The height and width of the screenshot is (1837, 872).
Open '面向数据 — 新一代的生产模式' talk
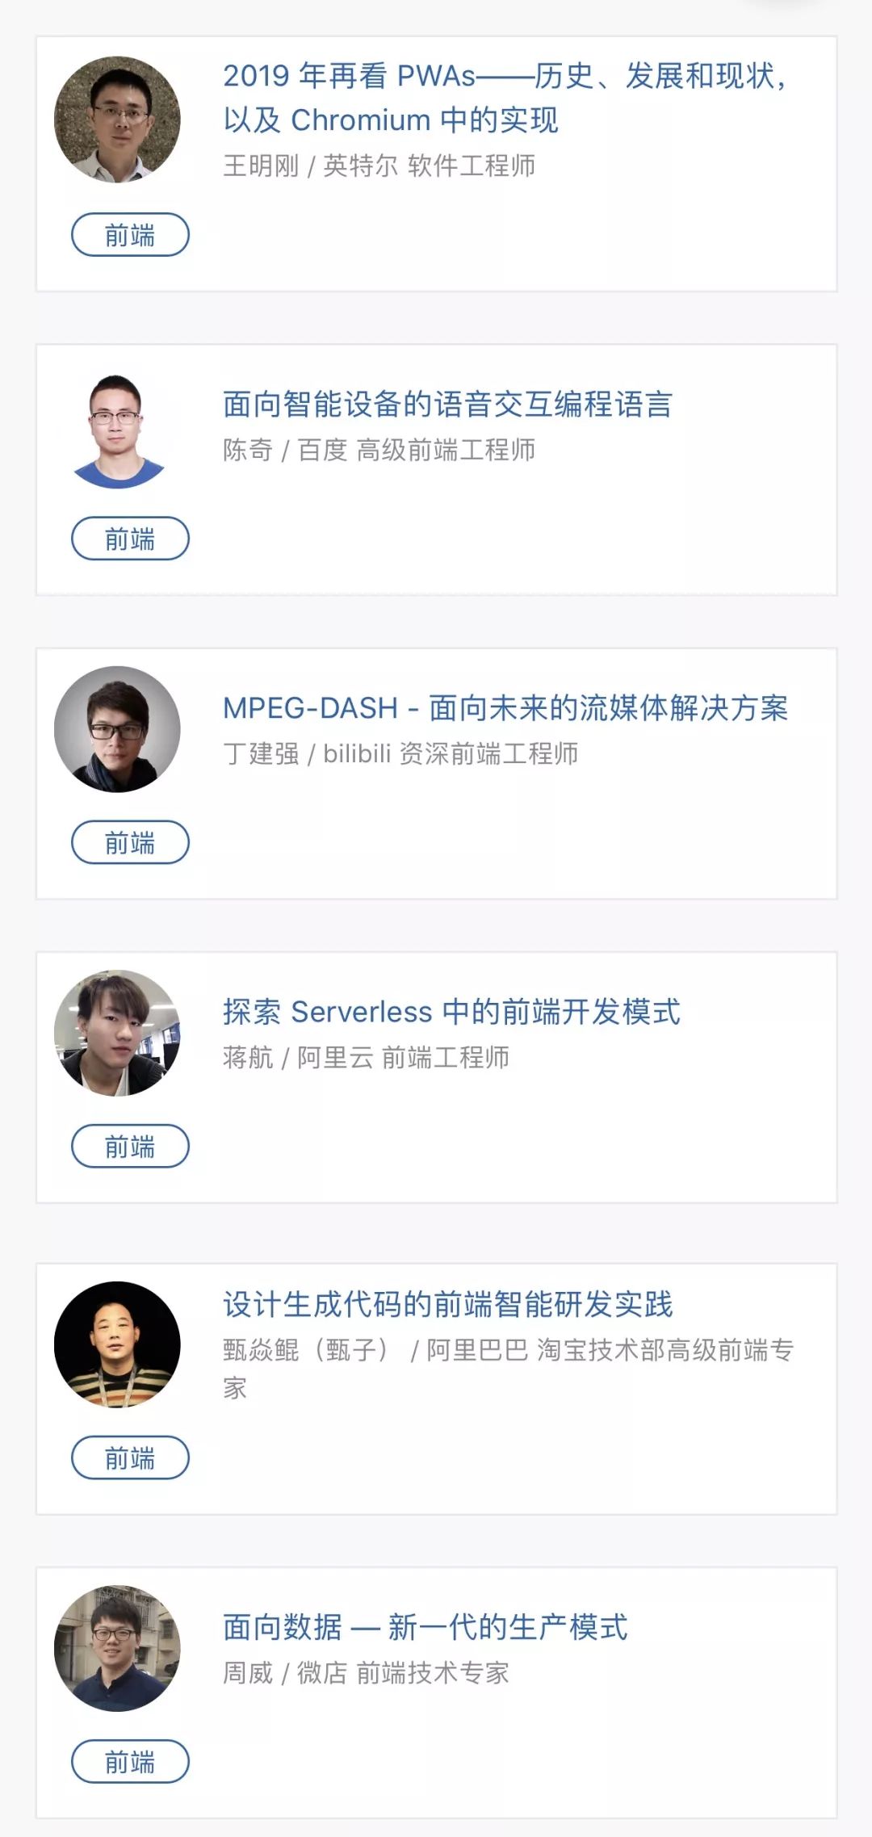click(425, 1627)
